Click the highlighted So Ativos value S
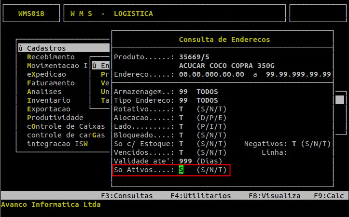This screenshot has width=349, height=217. [x=181, y=170]
